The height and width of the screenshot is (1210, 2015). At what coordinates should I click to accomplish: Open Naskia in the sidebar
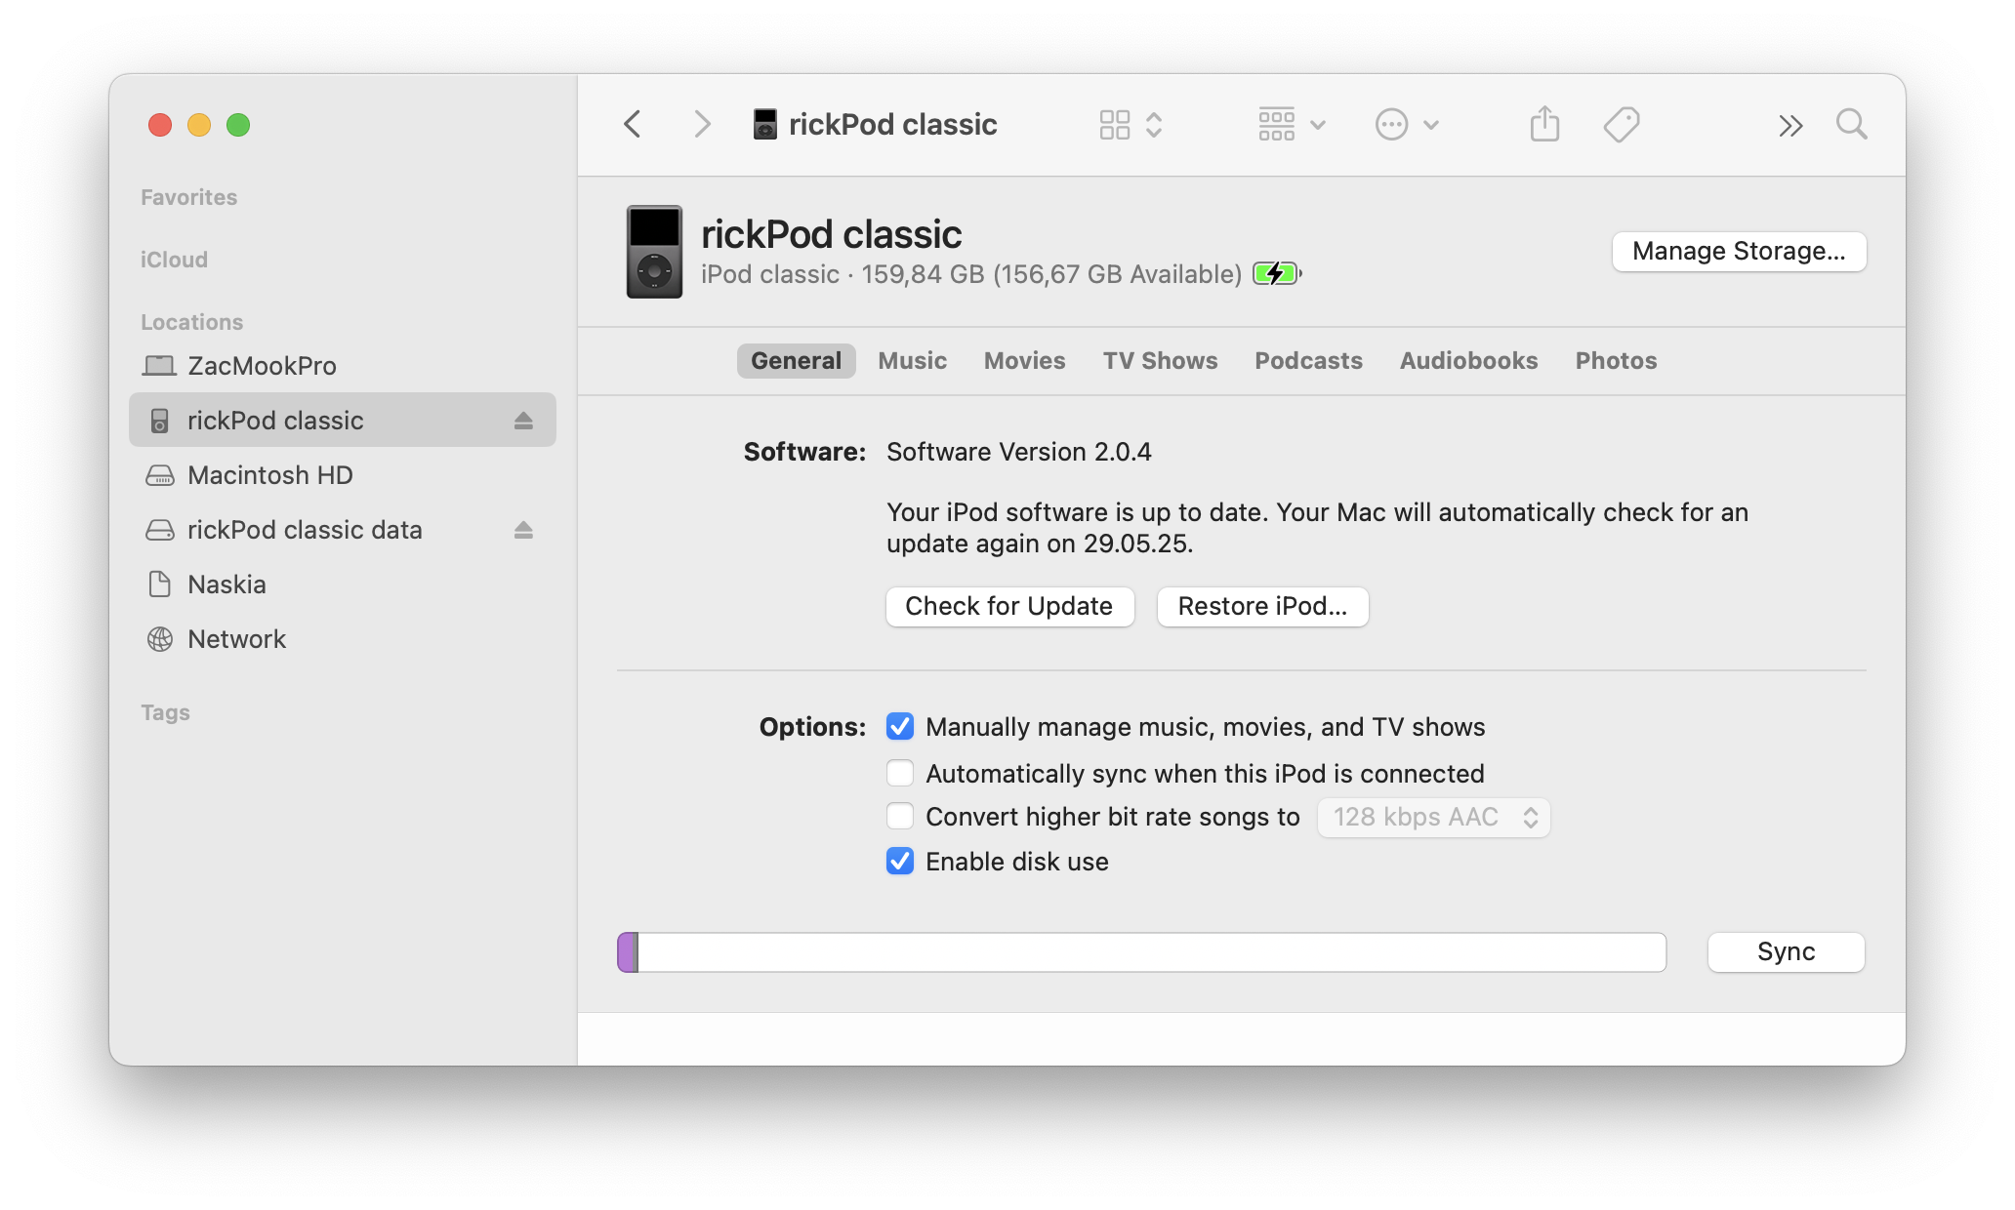pos(343,585)
